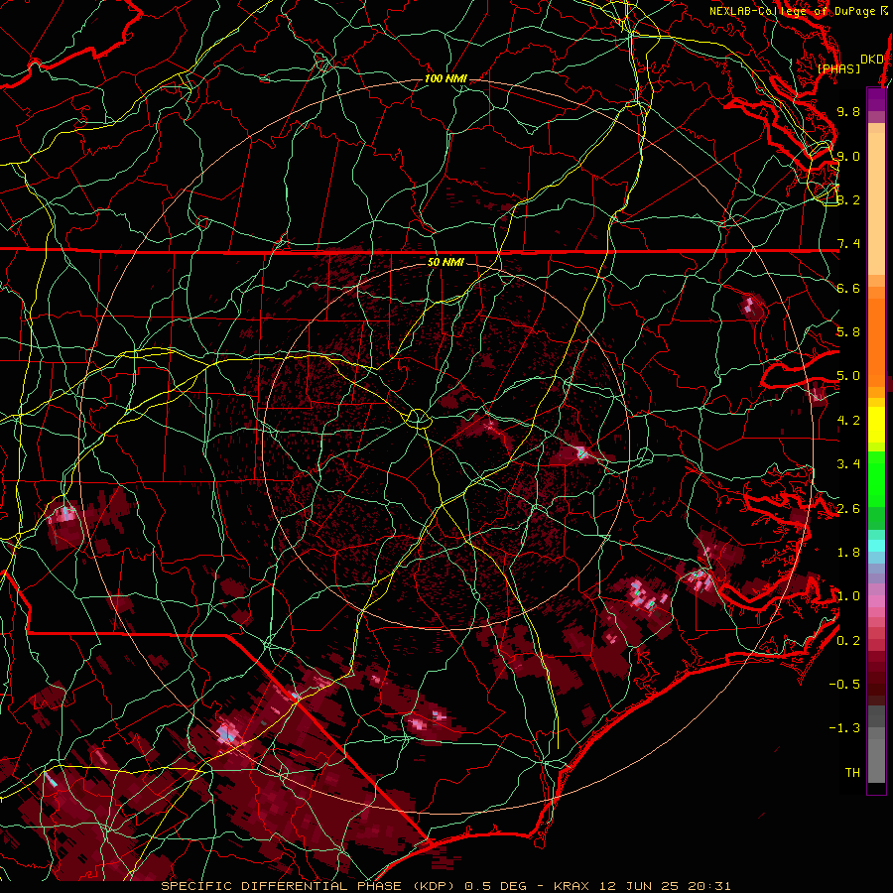Screen dimensions: 893x893
Task: Click the 8.2 scale value
Action: 848,199
